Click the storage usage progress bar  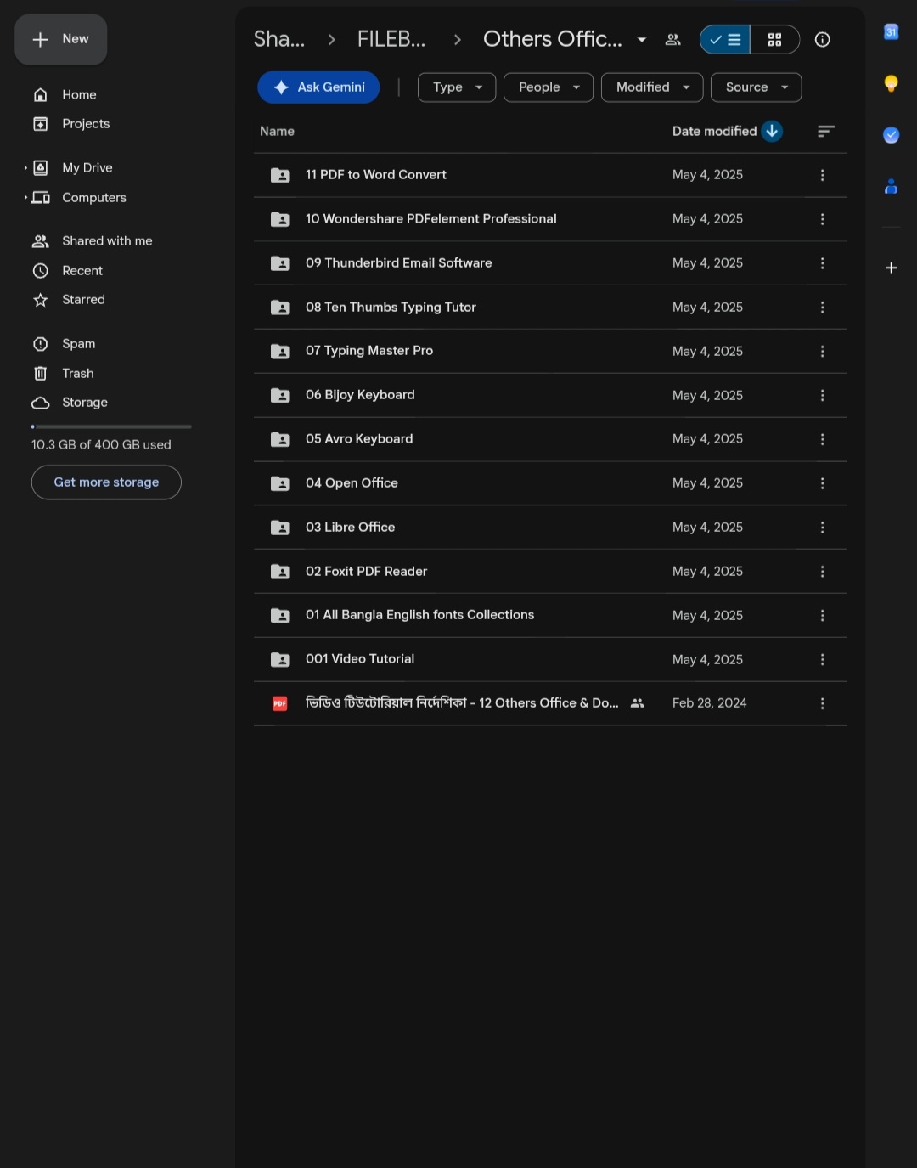click(111, 426)
